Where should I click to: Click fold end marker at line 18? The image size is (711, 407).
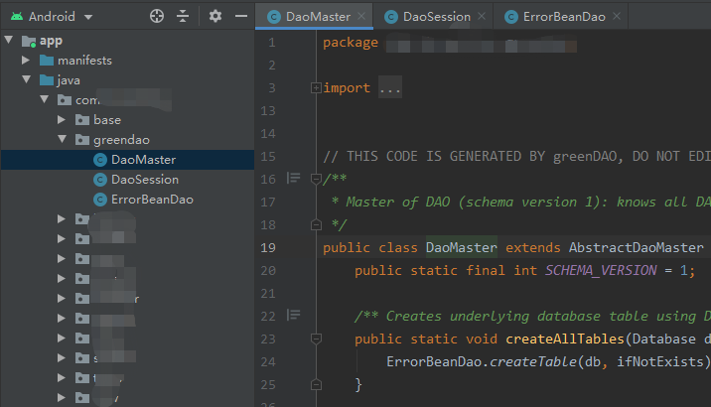coord(316,224)
